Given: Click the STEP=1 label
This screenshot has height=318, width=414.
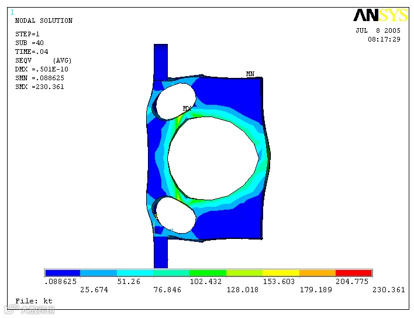Looking at the screenshot, I should [x=27, y=34].
